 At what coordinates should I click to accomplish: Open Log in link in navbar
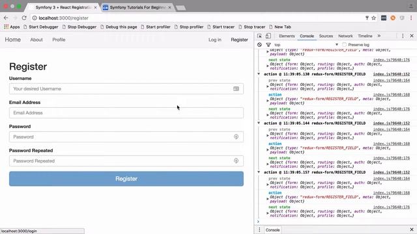tap(215, 40)
